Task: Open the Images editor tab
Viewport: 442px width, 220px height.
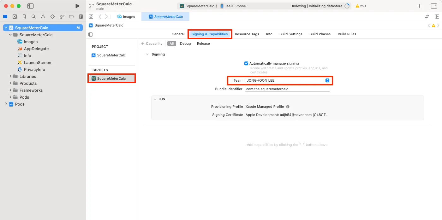Action: tap(126, 17)
